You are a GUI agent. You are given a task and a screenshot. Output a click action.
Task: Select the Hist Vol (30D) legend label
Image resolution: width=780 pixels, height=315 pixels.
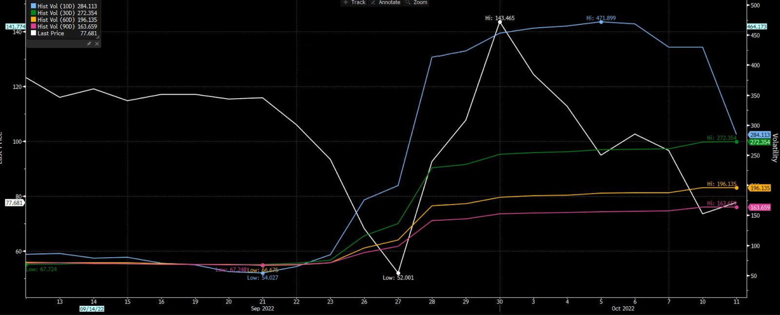56,13
